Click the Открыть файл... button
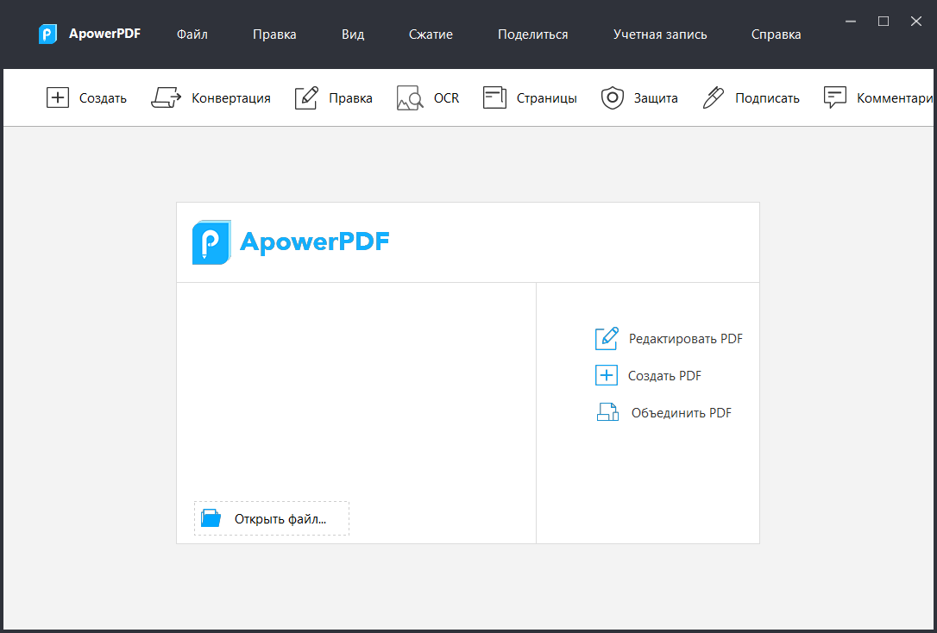The width and height of the screenshot is (937, 633). (x=272, y=518)
